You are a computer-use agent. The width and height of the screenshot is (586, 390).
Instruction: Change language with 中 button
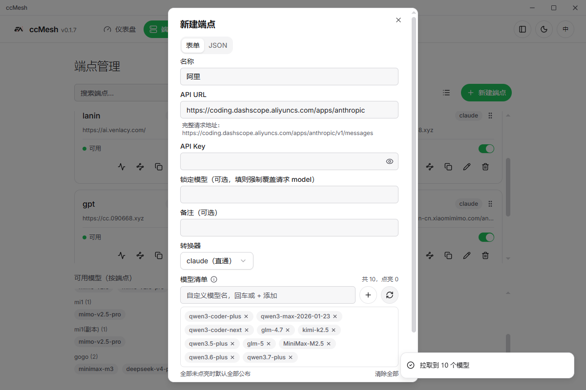[565, 29]
